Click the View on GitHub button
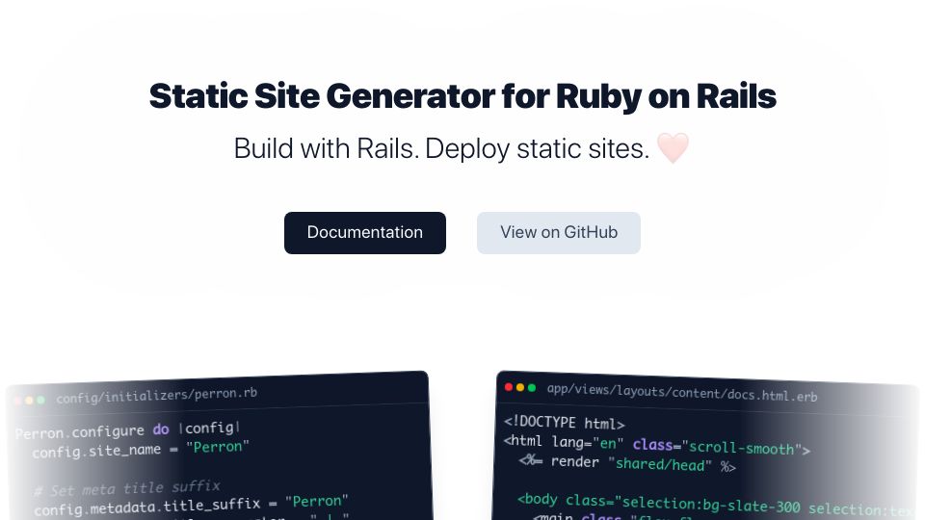This screenshot has height=520, width=925. pyautogui.click(x=559, y=233)
